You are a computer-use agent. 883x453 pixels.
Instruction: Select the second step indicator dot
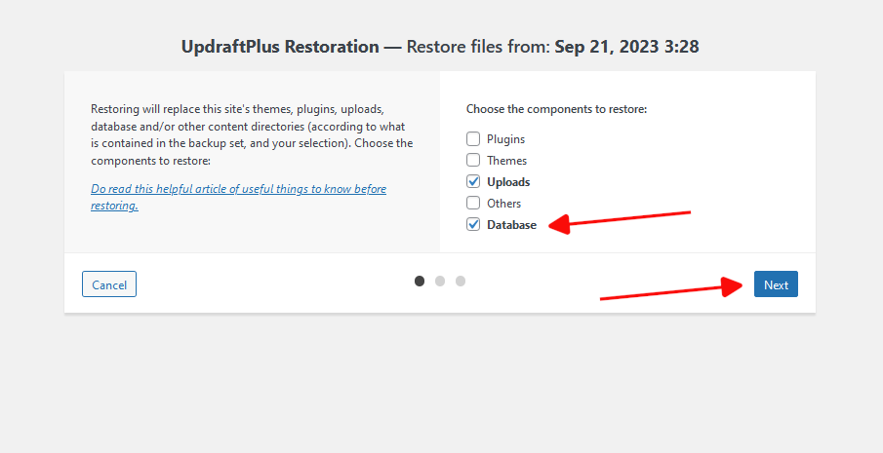click(x=440, y=281)
